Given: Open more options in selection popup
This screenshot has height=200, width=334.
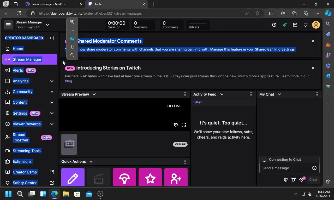Looking at the screenshot, I should 72,30.
